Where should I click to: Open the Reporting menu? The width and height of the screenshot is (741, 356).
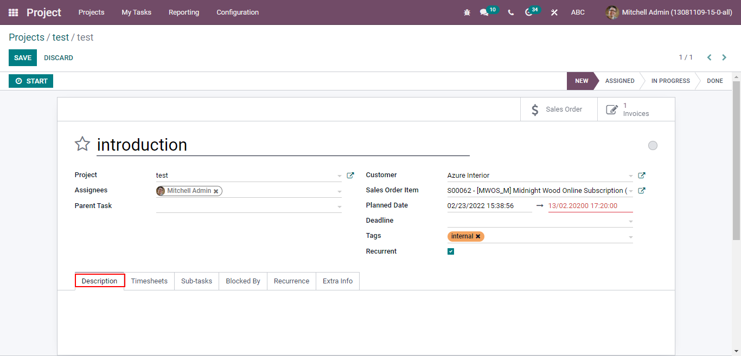184,12
